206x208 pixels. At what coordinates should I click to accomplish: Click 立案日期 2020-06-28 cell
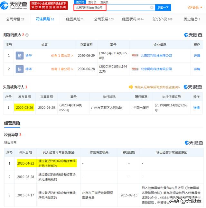pos(86,69)
